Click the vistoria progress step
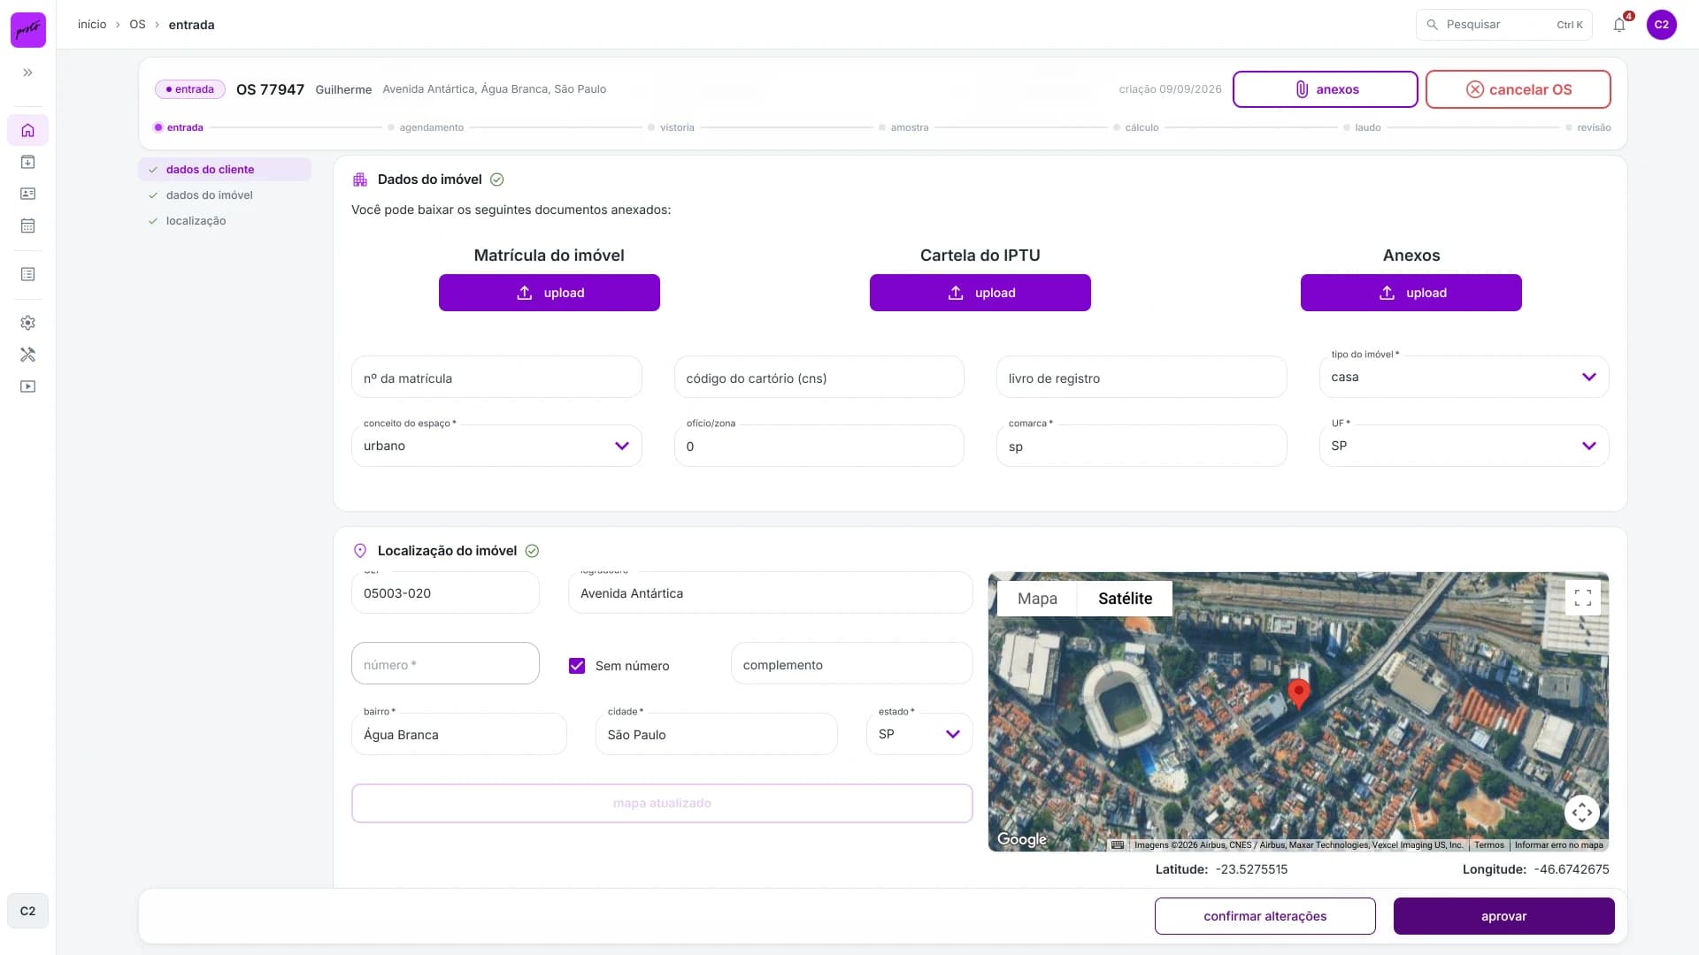The width and height of the screenshot is (1699, 955). (x=671, y=127)
